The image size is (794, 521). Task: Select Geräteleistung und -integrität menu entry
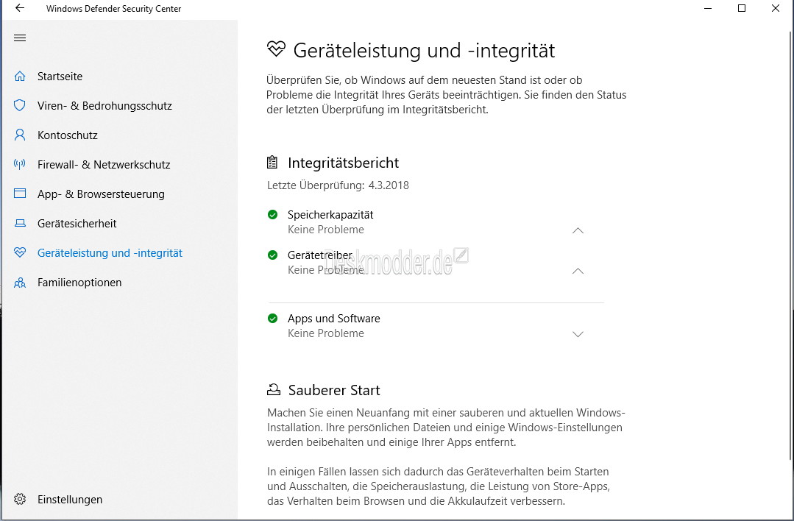[x=110, y=252]
